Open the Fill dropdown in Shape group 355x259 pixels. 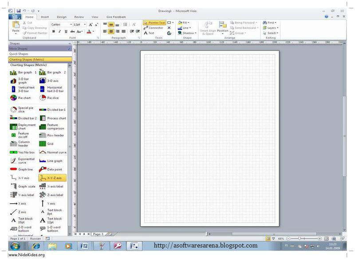click(x=184, y=23)
